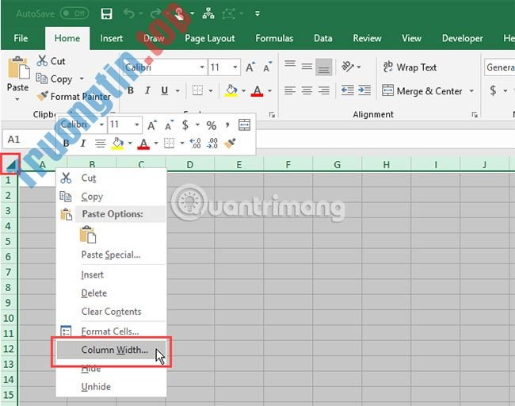Open Alignment settings dialog launcher
515x406 pixels.
point(475,115)
